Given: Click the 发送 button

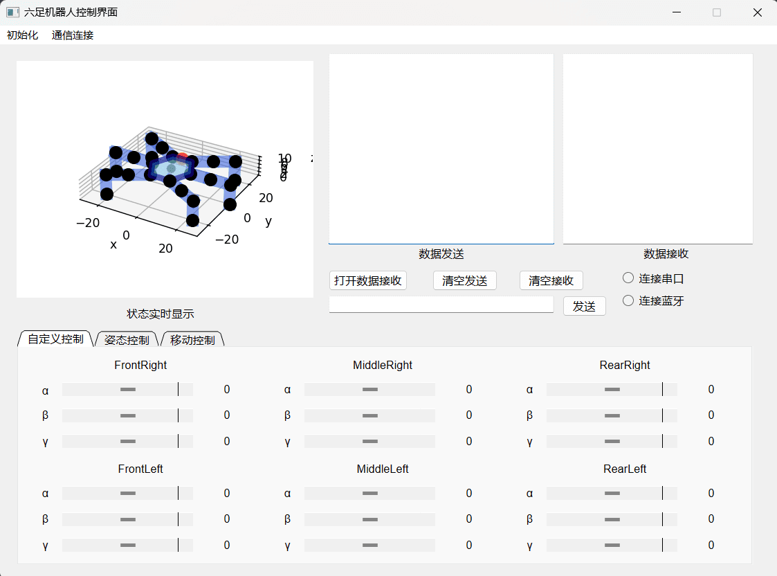Looking at the screenshot, I should 584,306.
